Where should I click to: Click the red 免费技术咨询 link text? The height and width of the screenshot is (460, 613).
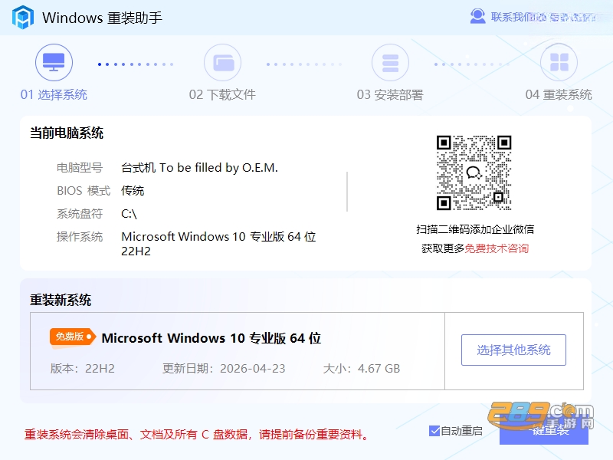(x=497, y=248)
